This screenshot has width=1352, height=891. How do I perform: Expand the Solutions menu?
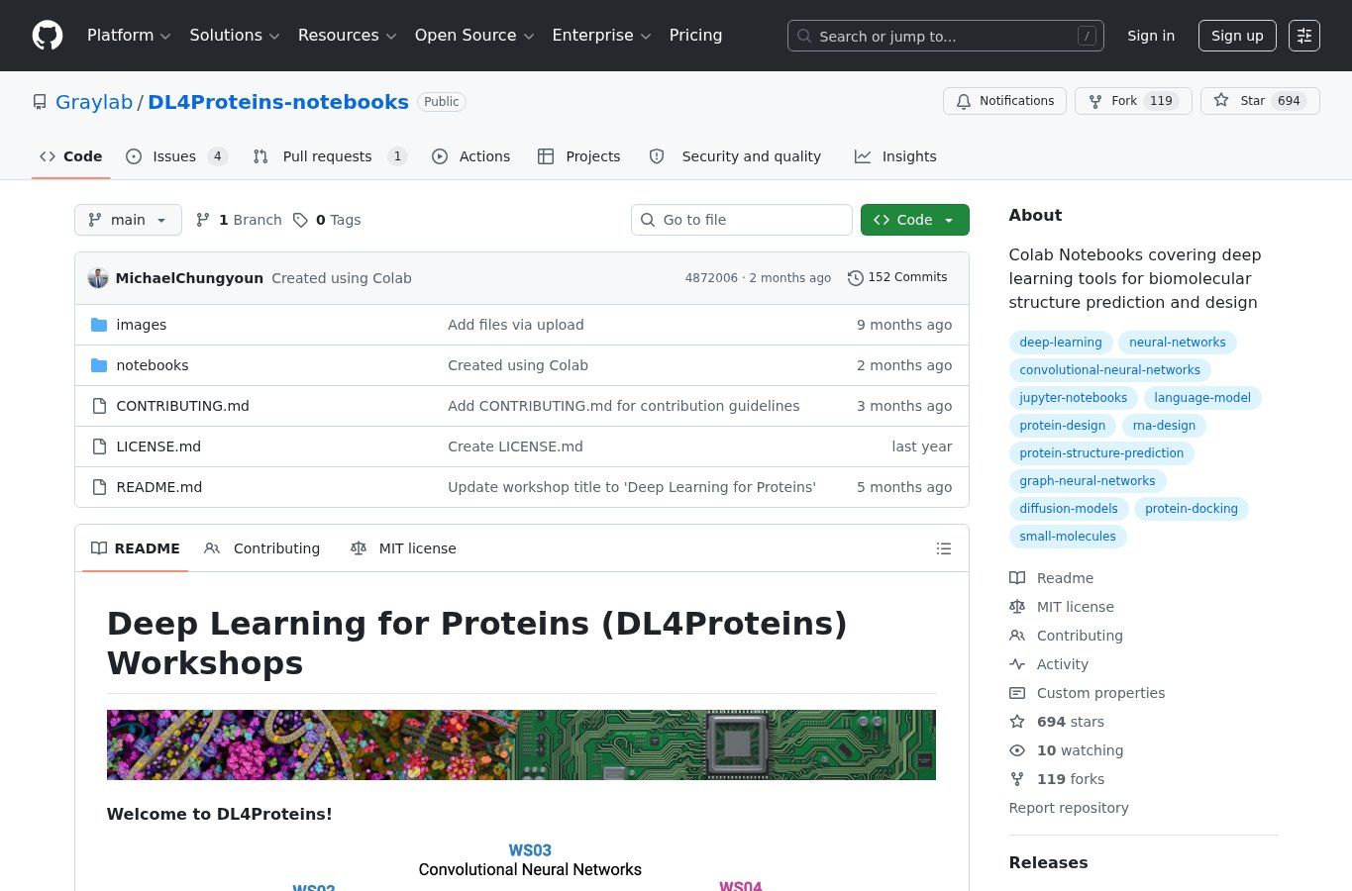(235, 36)
